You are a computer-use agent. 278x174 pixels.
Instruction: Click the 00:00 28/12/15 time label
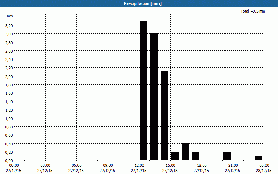(x=264, y=168)
